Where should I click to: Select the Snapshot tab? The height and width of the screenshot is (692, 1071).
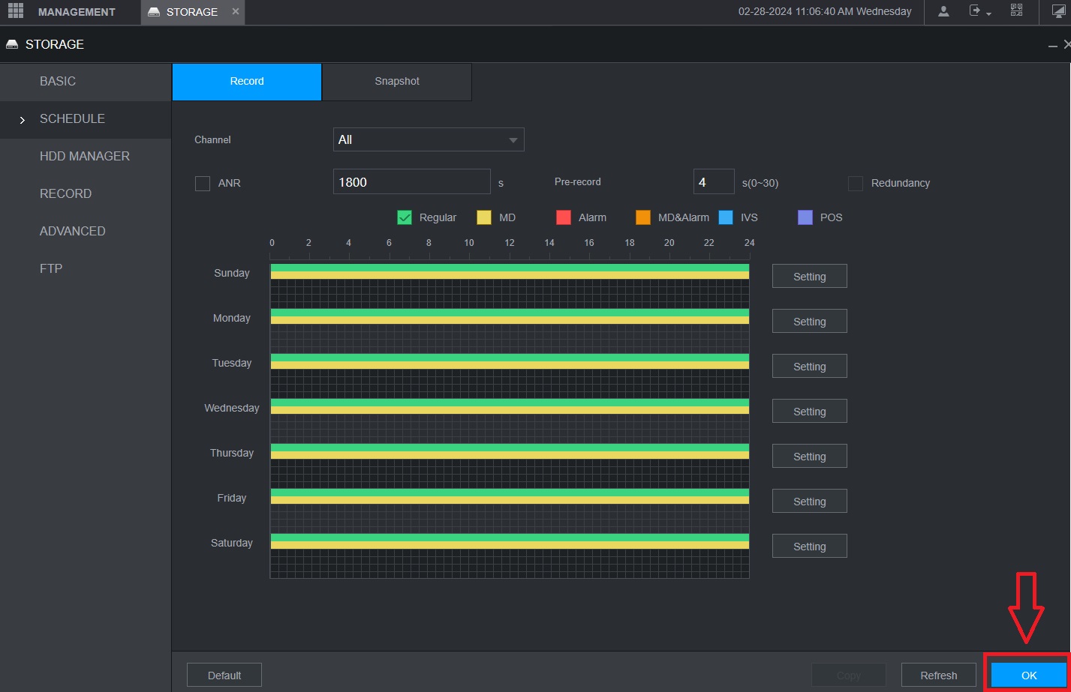click(397, 81)
